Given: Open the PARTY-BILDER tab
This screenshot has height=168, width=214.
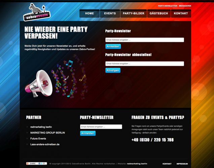Looking at the screenshot, I should (134, 13).
